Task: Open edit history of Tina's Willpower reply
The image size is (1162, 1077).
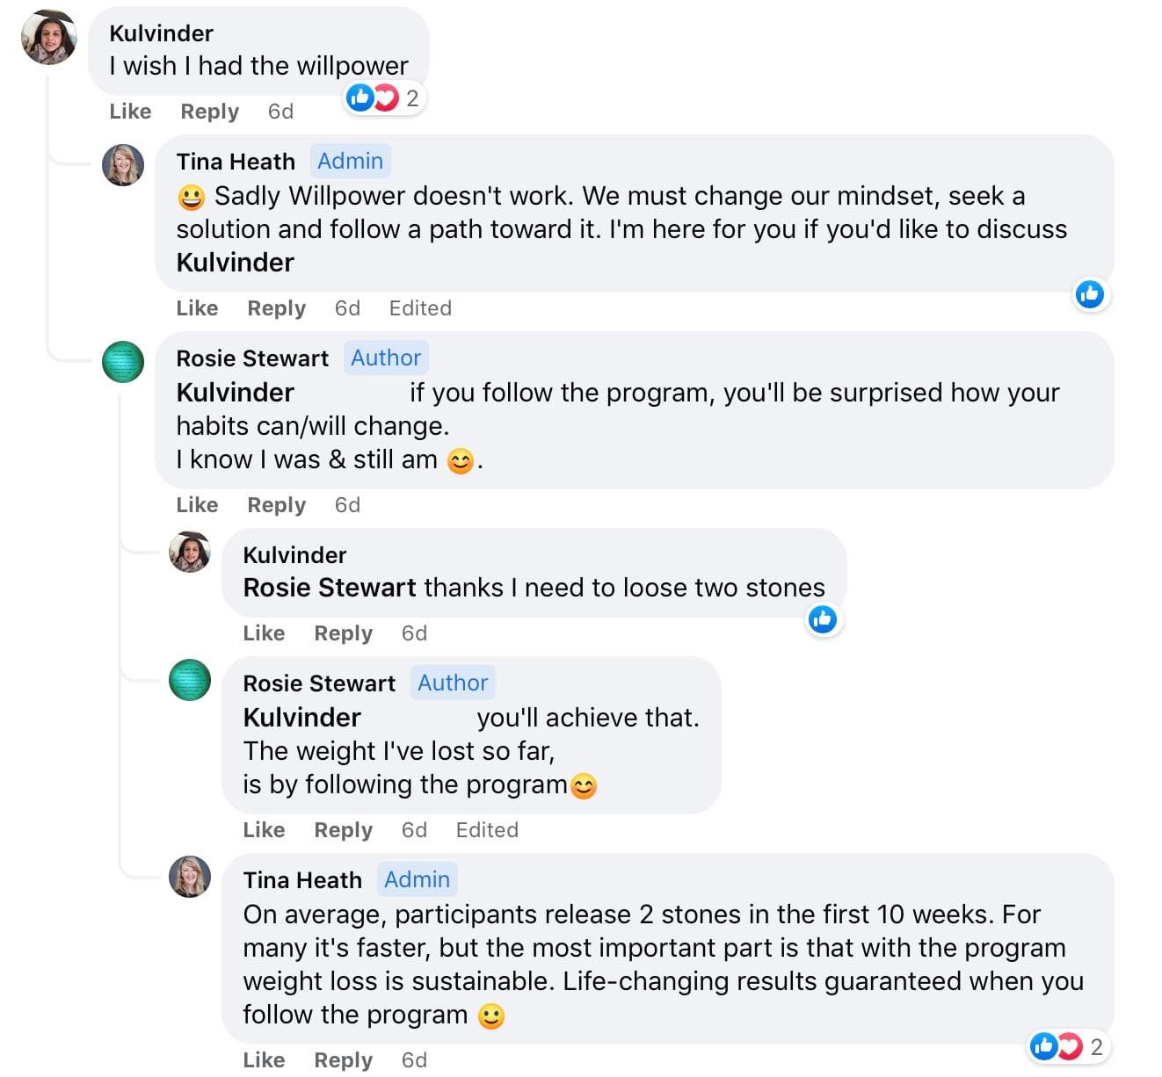Action: [x=420, y=308]
